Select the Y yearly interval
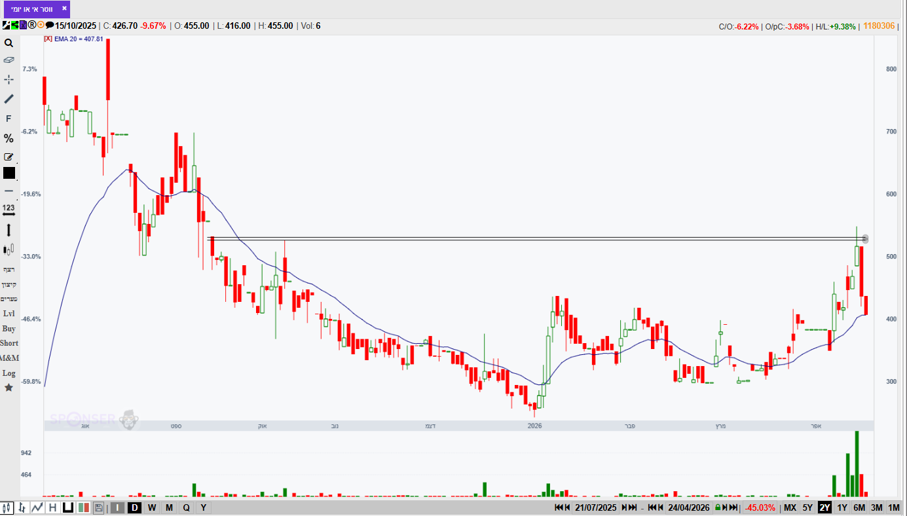The image size is (907, 516). (x=204, y=507)
